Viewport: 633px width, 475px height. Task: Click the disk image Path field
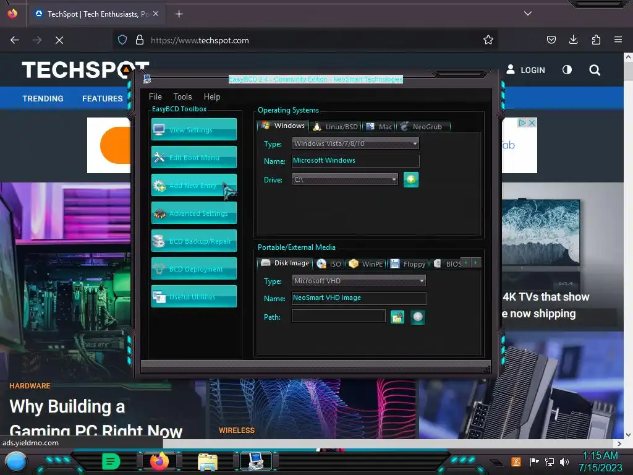click(x=338, y=316)
